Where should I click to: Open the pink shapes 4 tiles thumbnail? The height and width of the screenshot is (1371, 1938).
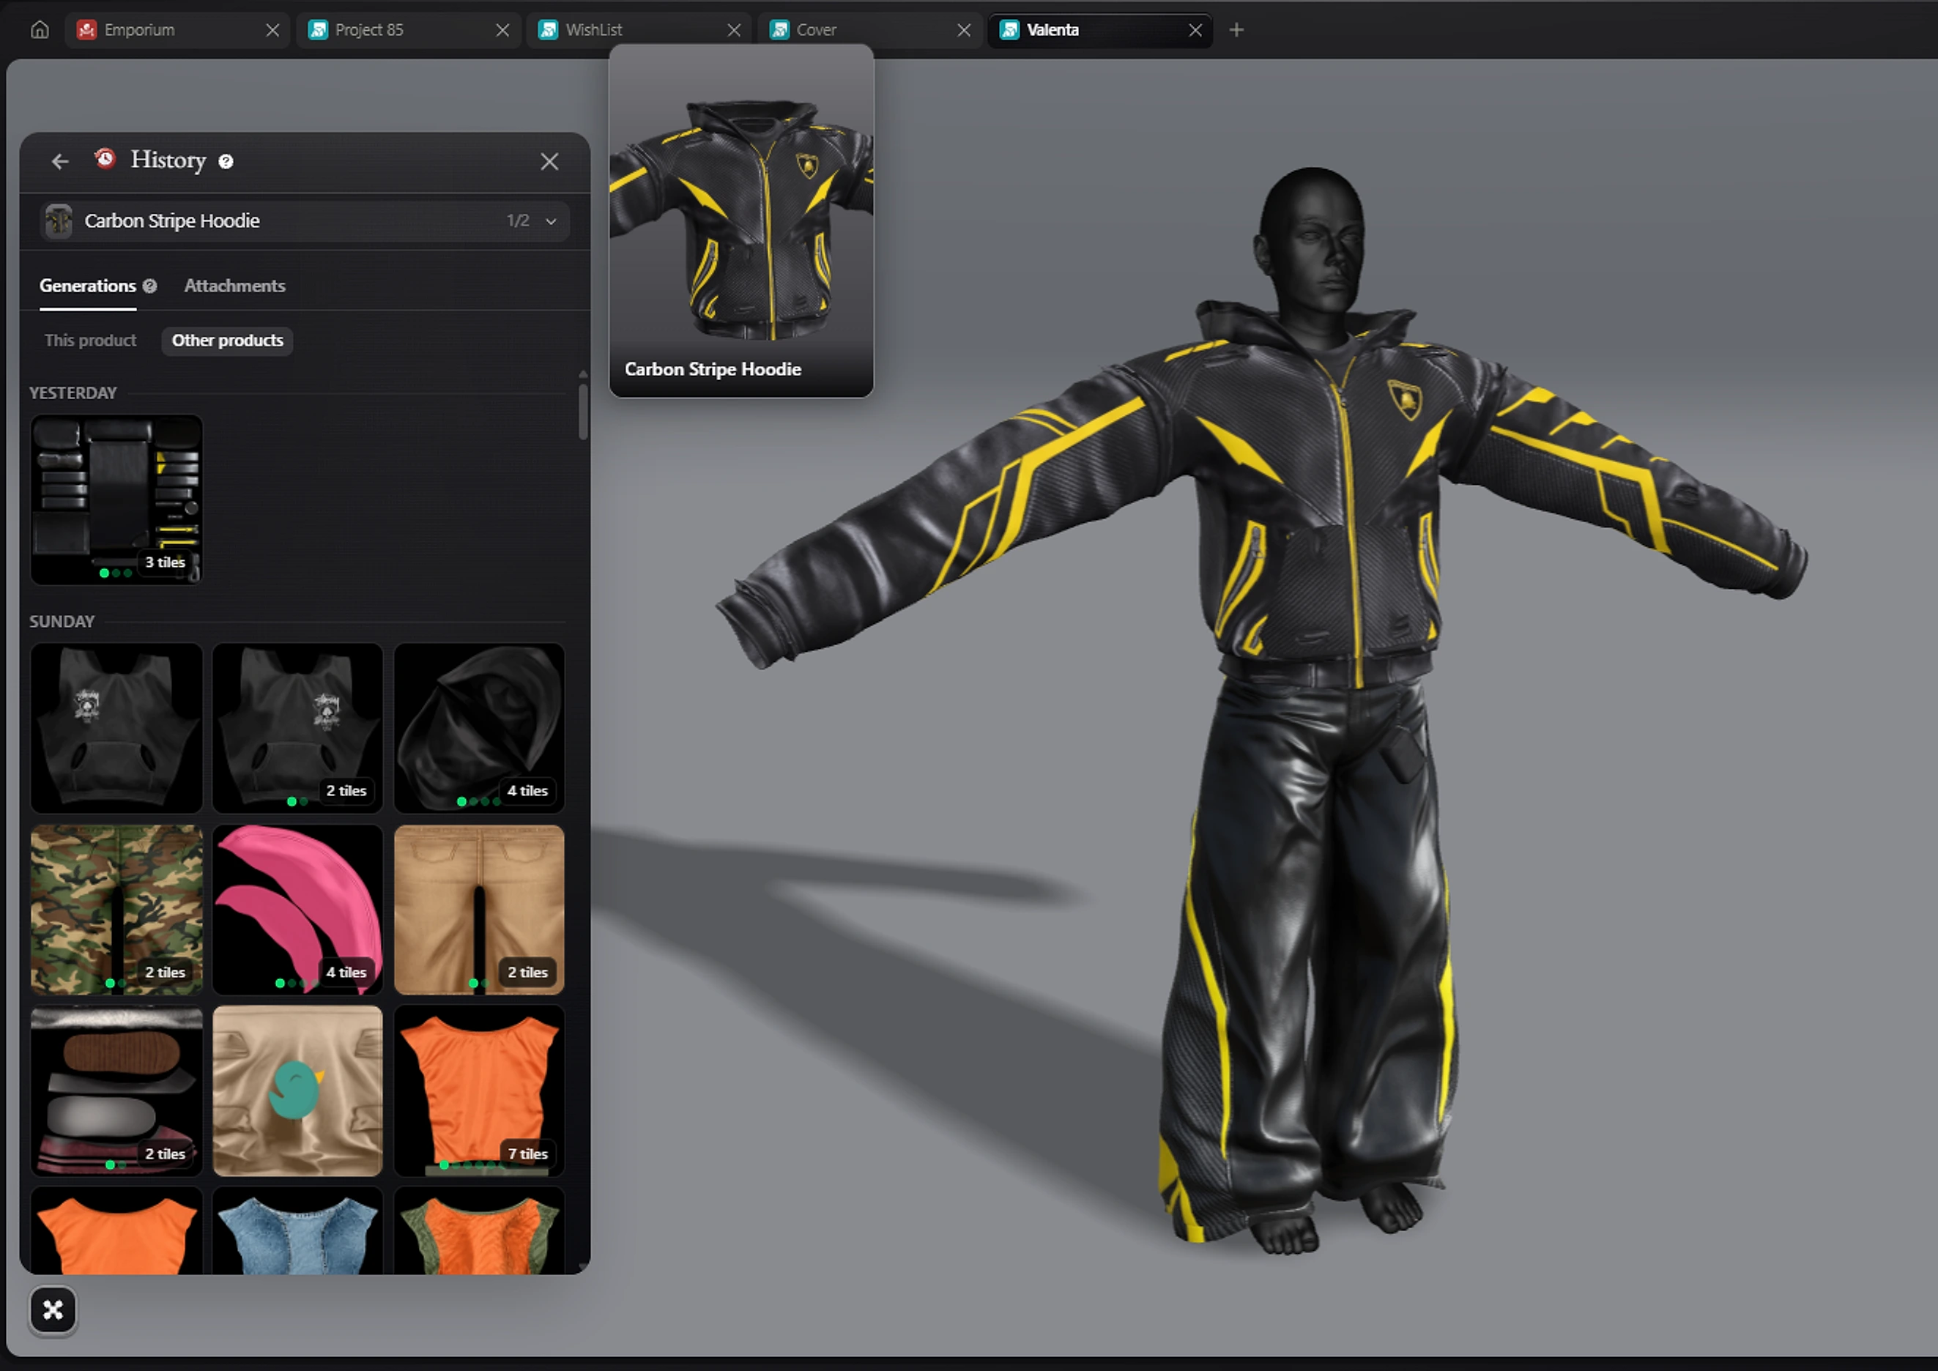coord(297,910)
